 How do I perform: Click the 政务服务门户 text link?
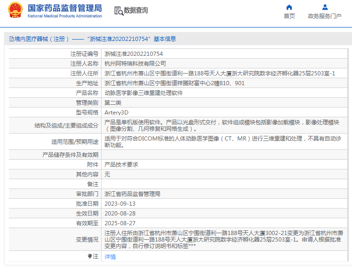pos(325,16)
